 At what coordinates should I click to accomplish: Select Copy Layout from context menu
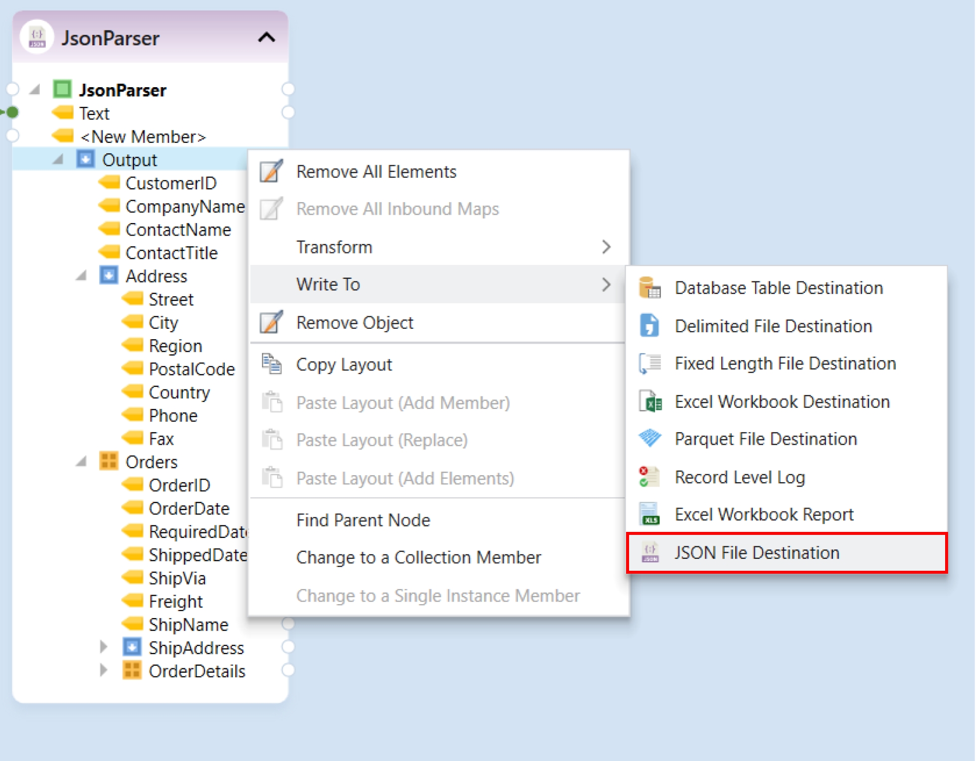(344, 365)
